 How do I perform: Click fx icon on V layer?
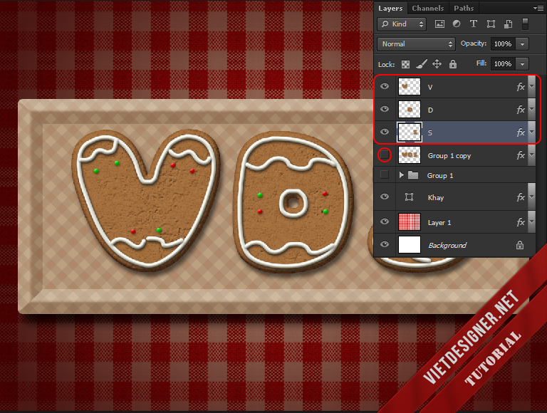[x=521, y=87]
